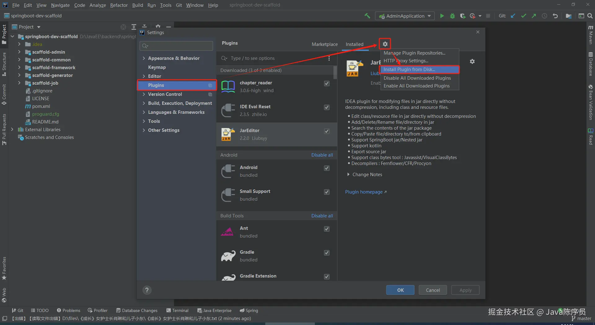This screenshot has height=325, width=595.
Task: Click the plugin search field
Action: 273,58
